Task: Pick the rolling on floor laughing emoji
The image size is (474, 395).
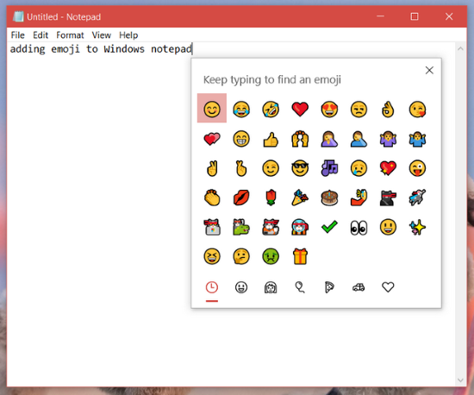Action: pyautogui.click(x=271, y=109)
